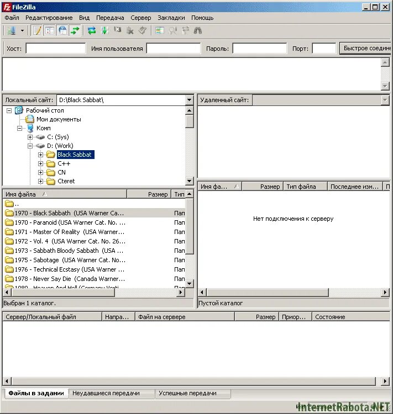Click the Порт input field

(324, 49)
